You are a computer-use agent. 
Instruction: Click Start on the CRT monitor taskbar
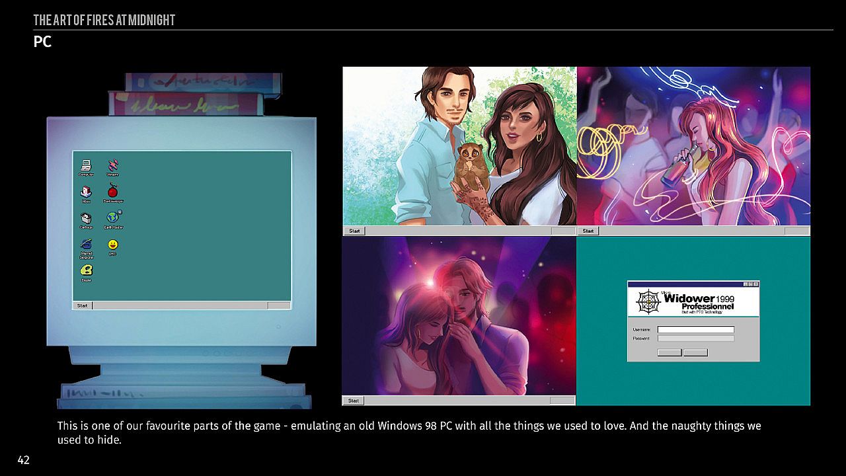tap(83, 305)
